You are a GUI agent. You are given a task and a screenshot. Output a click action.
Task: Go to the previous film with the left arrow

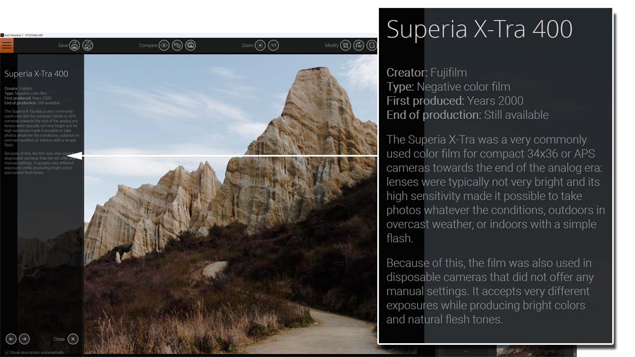tap(12, 339)
